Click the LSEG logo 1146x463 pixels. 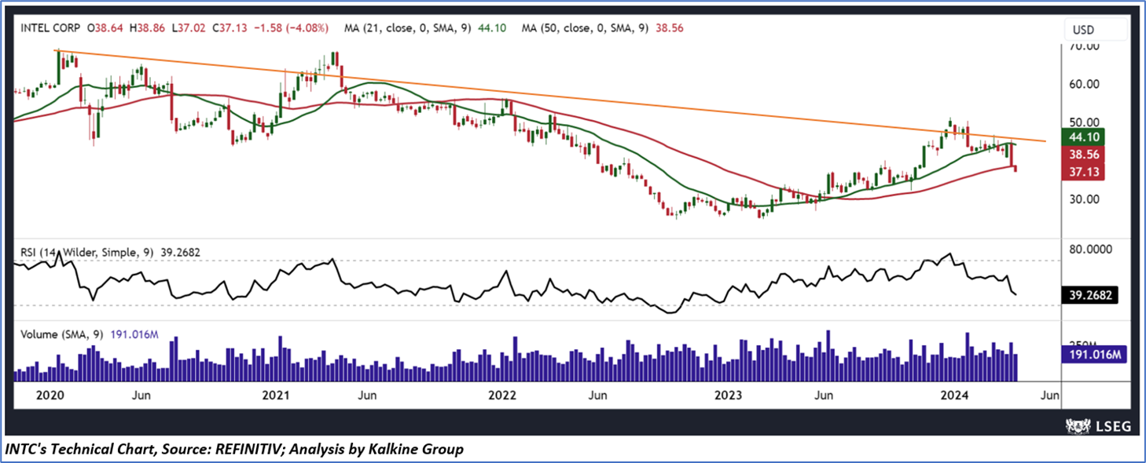(x=1096, y=425)
